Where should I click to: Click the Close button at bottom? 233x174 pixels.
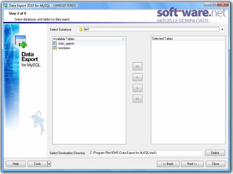tap(216, 164)
